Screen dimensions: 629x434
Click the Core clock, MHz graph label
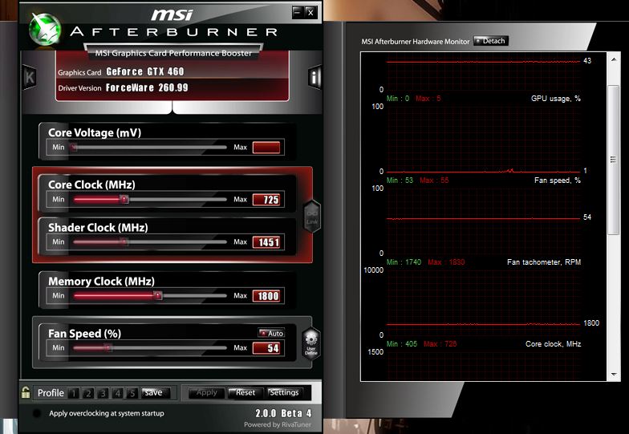pos(553,343)
